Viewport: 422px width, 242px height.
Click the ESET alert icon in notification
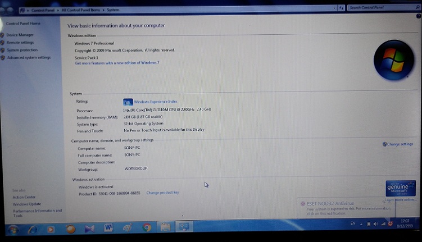click(303, 204)
